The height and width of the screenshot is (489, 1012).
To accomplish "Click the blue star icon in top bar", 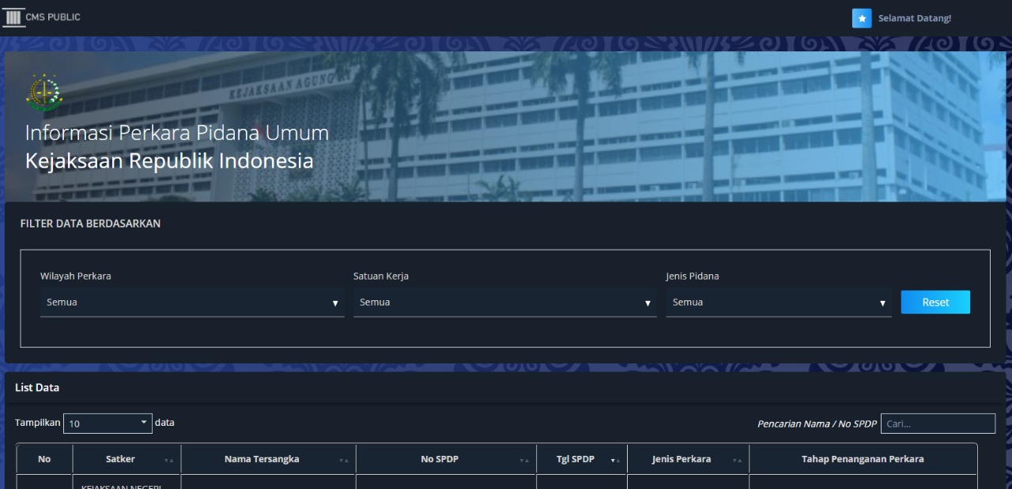I will (x=862, y=18).
